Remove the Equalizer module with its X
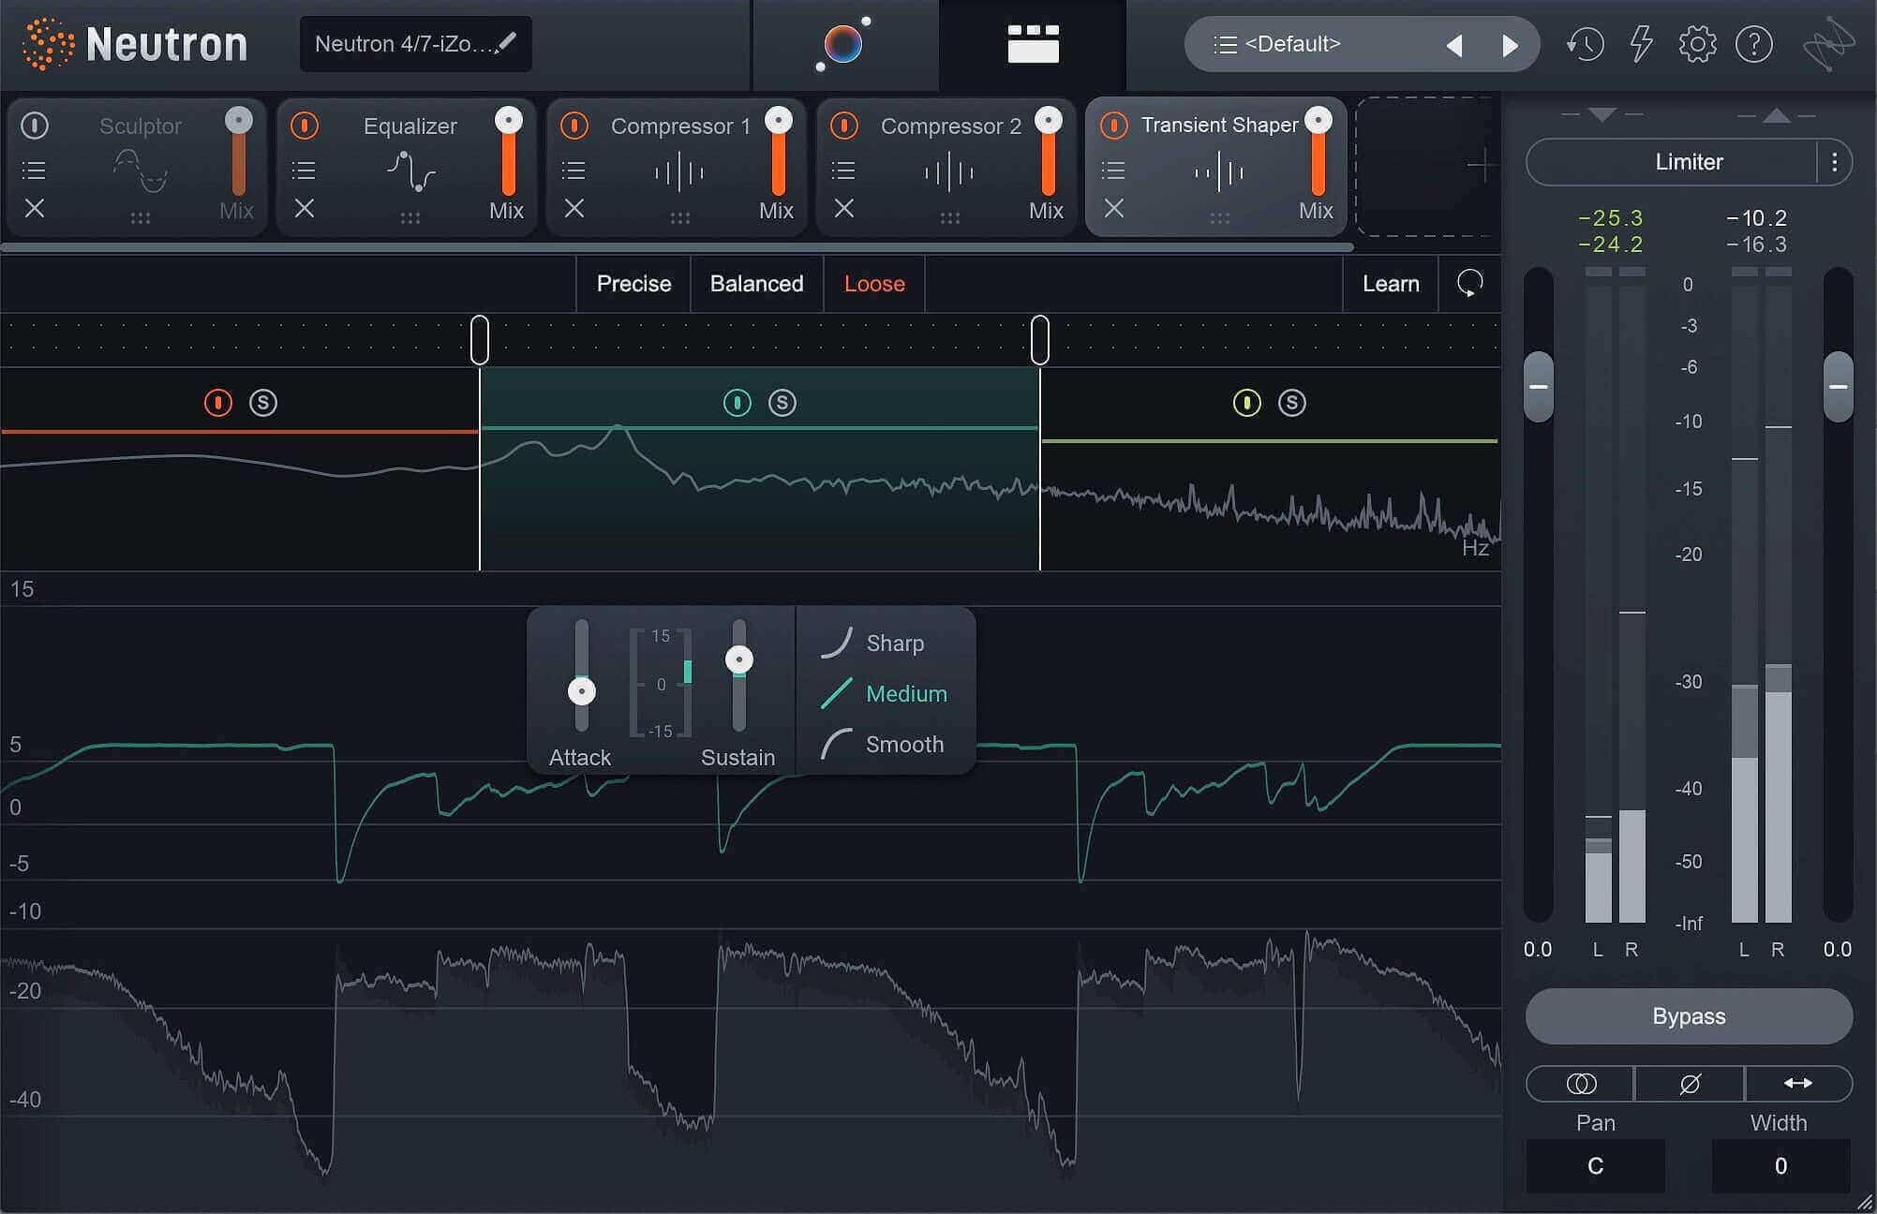1877x1214 pixels. point(305,208)
